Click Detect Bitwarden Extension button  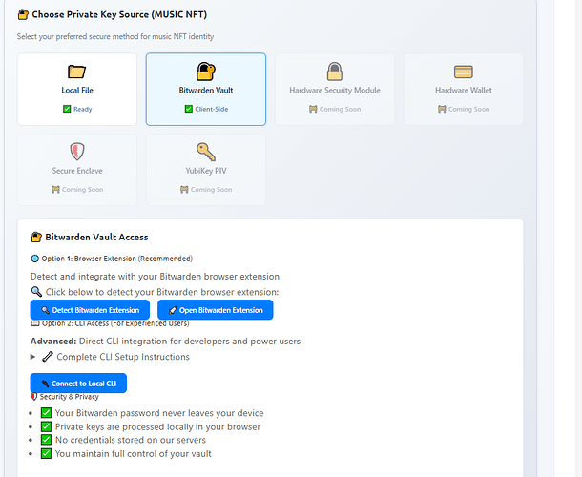tap(90, 310)
